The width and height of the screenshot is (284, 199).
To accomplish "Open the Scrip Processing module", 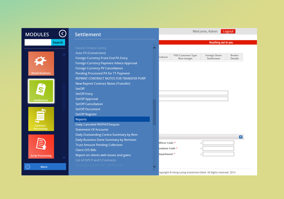I will point(41,146).
